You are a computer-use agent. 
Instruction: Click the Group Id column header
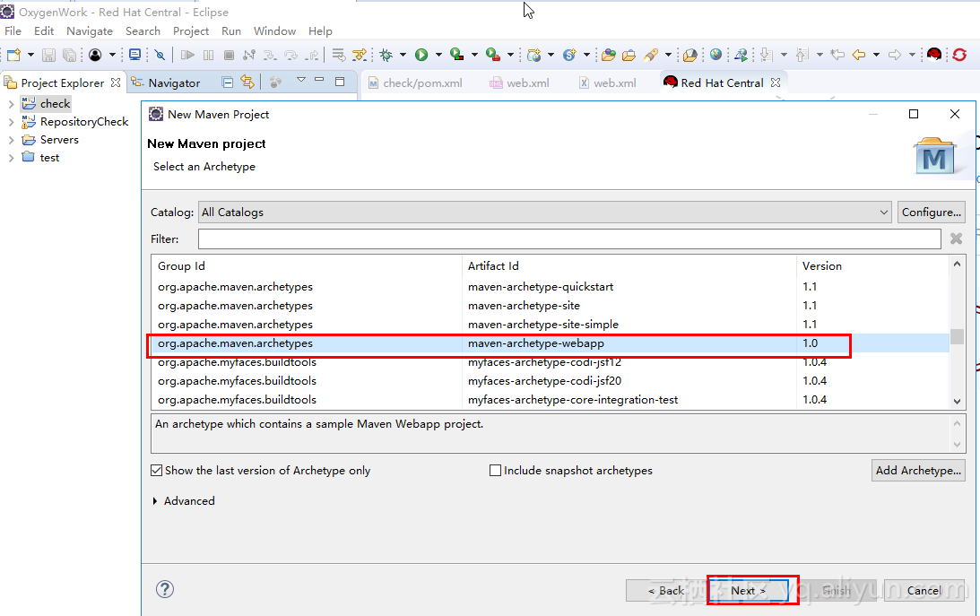coord(307,266)
